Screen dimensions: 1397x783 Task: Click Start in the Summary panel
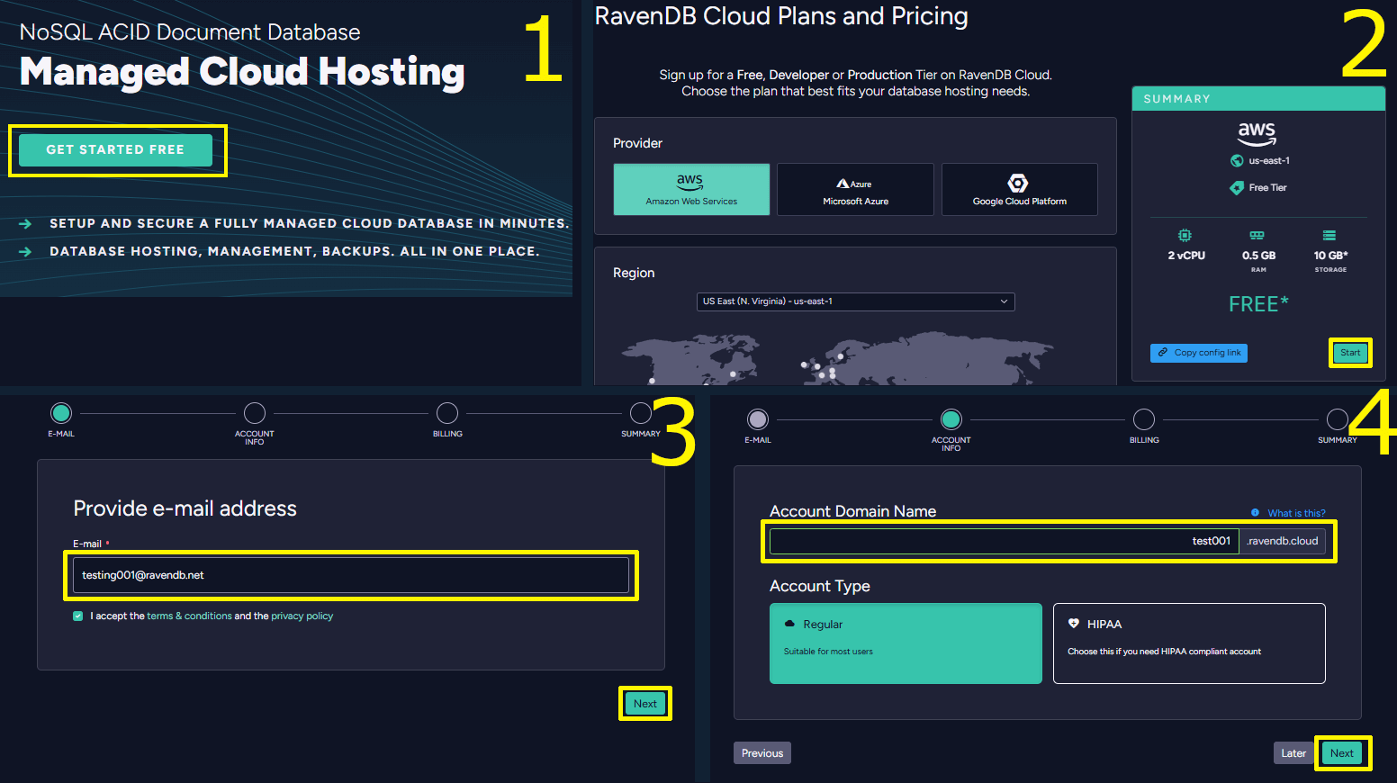coord(1350,353)
